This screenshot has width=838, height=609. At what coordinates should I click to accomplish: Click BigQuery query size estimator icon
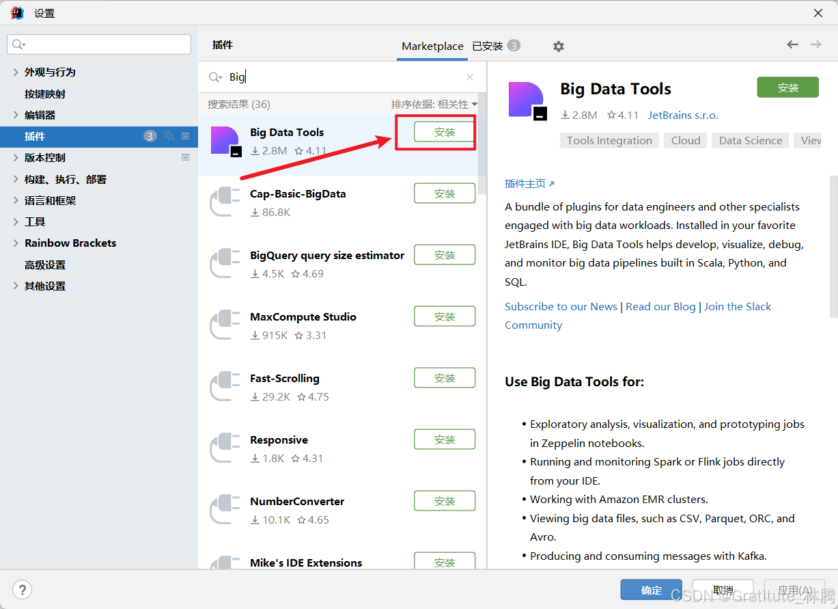(225, 265)
